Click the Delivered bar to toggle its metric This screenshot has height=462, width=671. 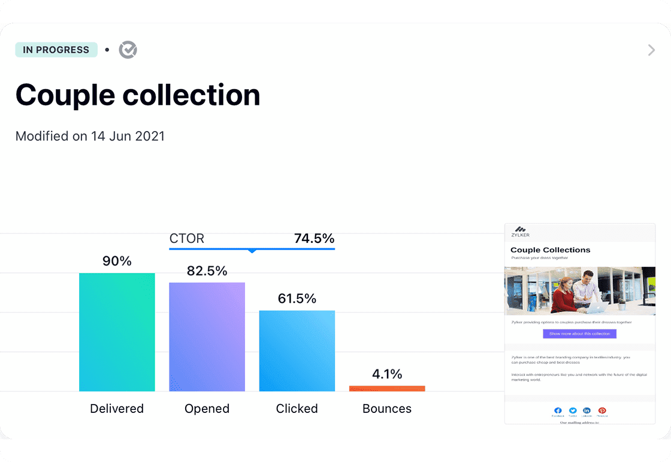click(x=117, y=332)
